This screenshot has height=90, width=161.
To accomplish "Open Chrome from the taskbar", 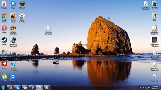I will pos(10,87).
